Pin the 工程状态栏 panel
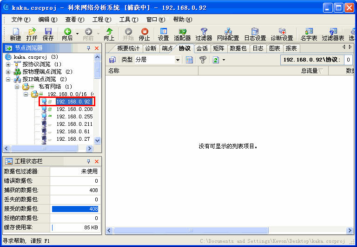Viewport: 357px width, 247px height. pos(89,161)
